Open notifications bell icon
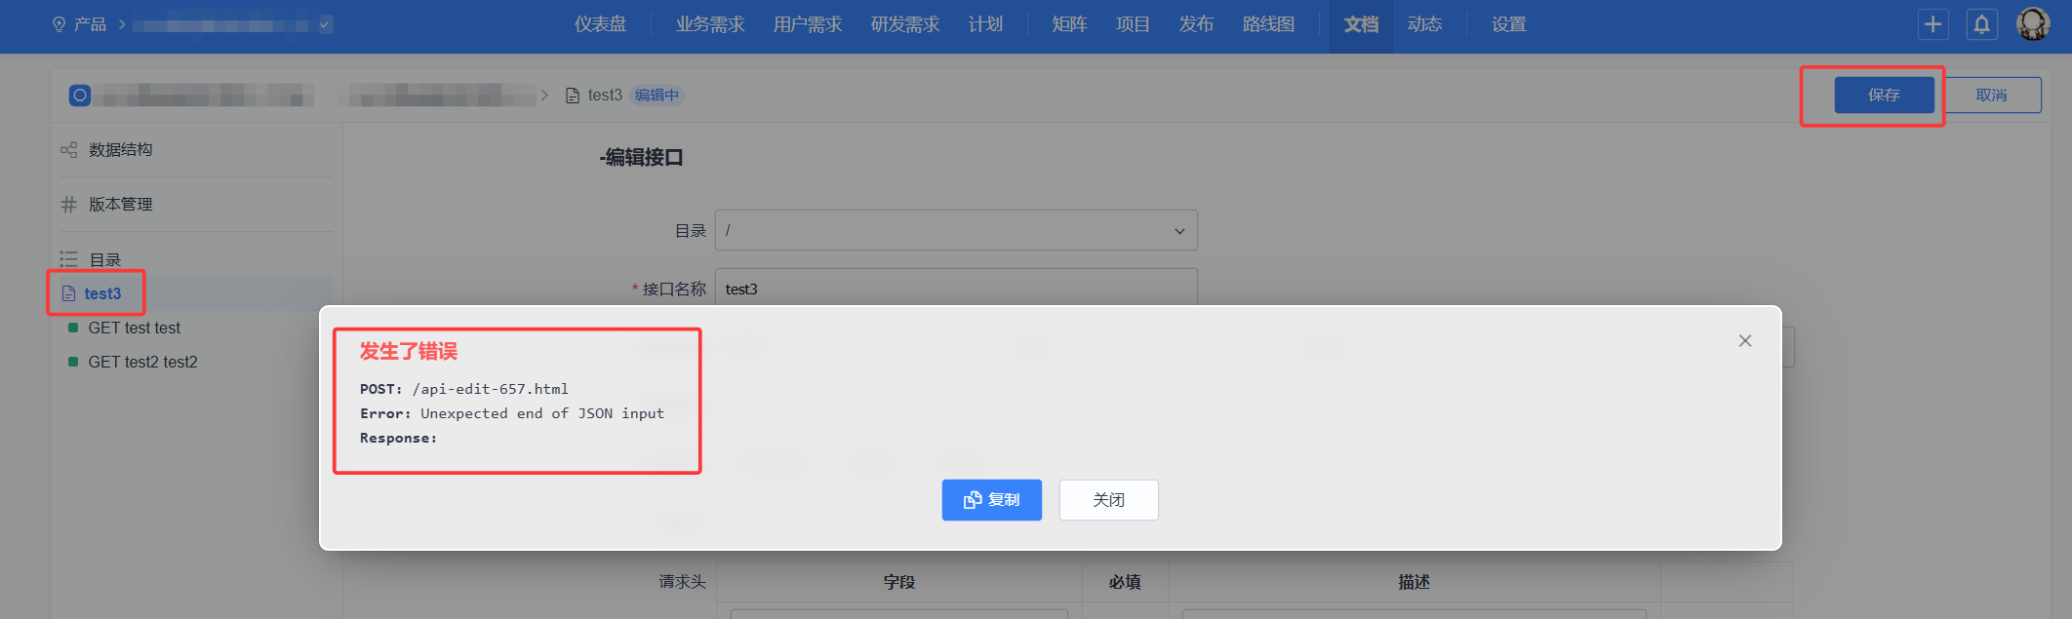This screenshot has height=619, width=2072. pyautogui.click(x=1981, y=24)
